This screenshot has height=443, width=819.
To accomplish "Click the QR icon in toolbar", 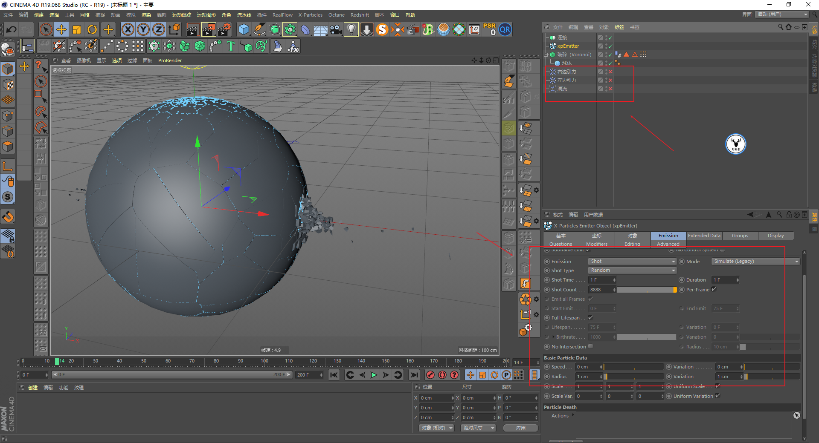I will coord(505,29).
